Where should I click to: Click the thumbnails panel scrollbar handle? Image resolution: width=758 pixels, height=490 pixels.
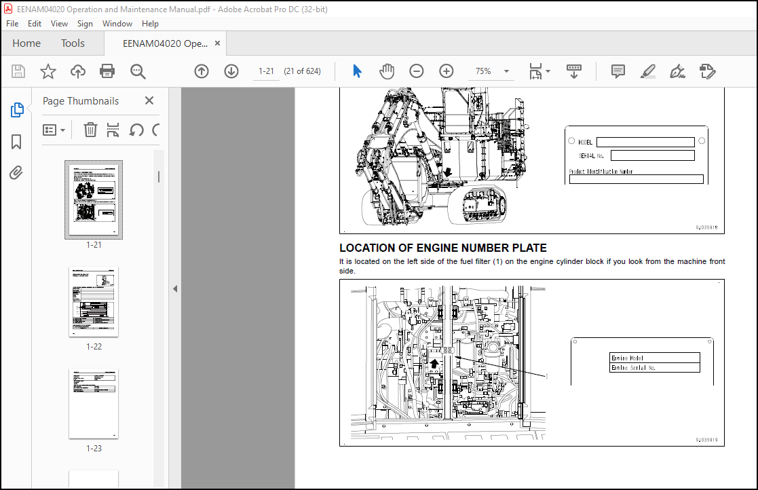[159, 177]
